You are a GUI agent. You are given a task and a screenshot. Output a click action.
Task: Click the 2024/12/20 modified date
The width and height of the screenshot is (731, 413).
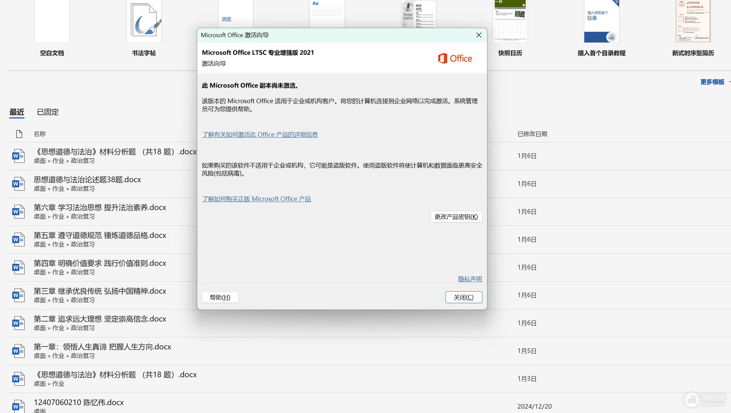(x=534, y=406)
